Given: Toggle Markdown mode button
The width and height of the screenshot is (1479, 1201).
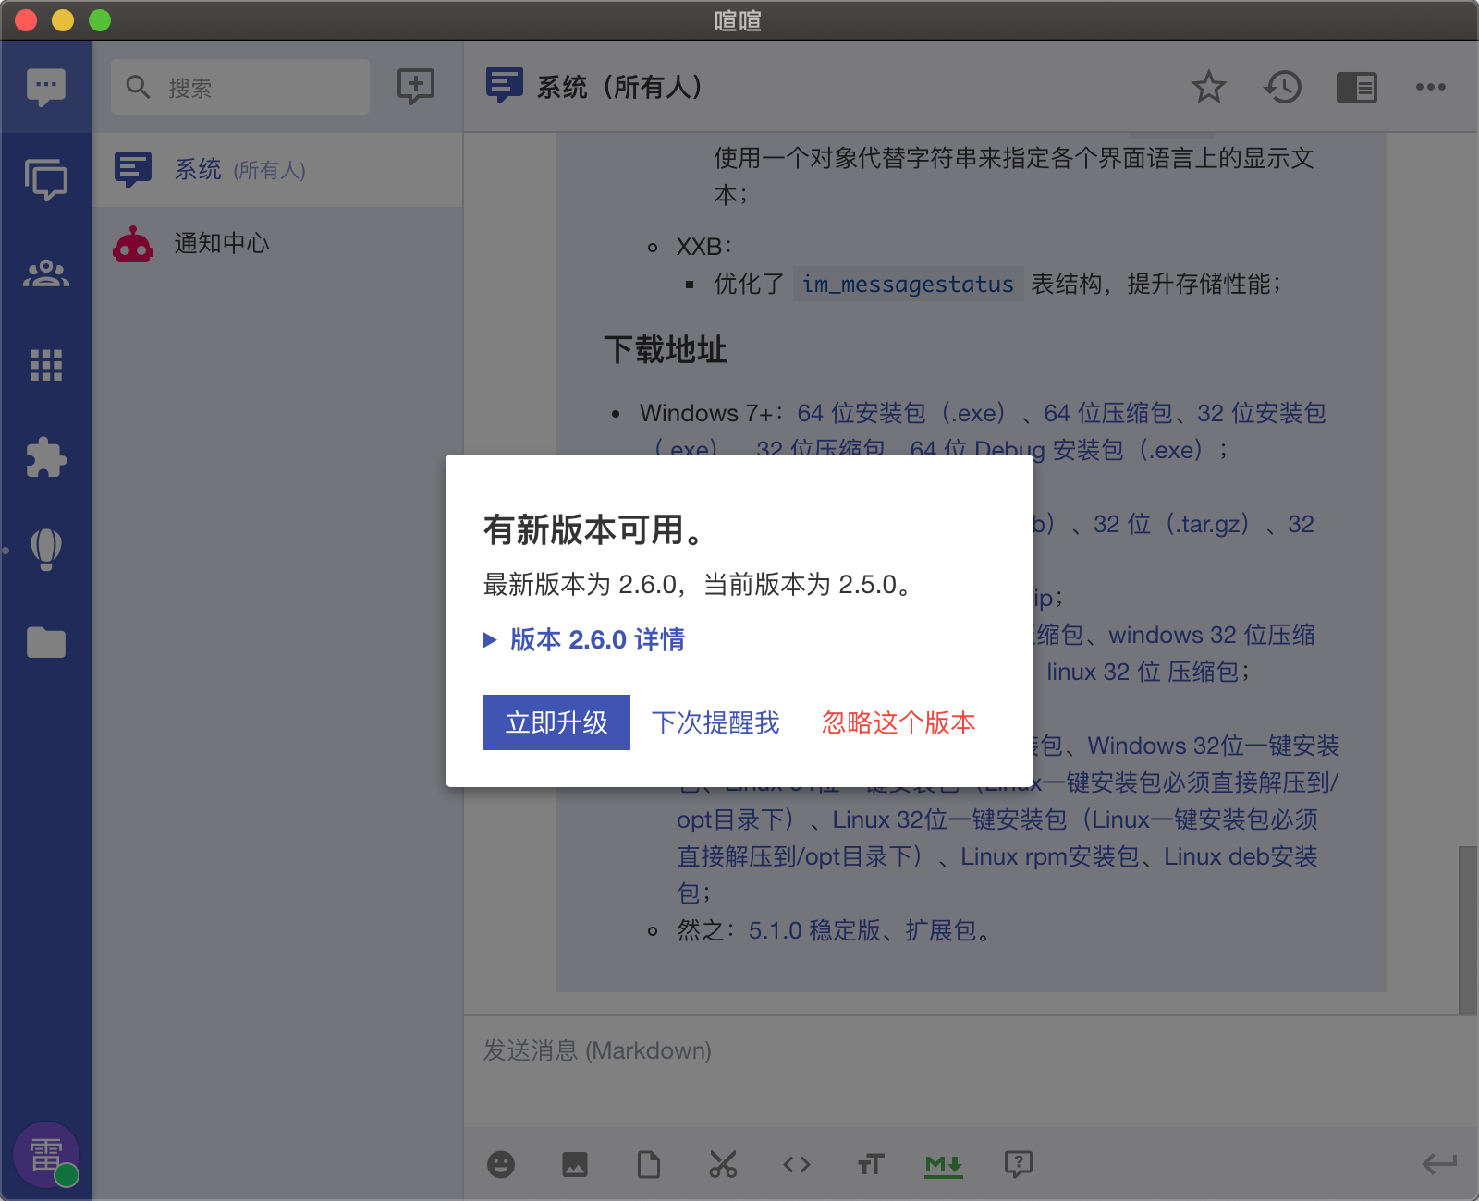Looking at the screenshot, I should click(944, 1164).
